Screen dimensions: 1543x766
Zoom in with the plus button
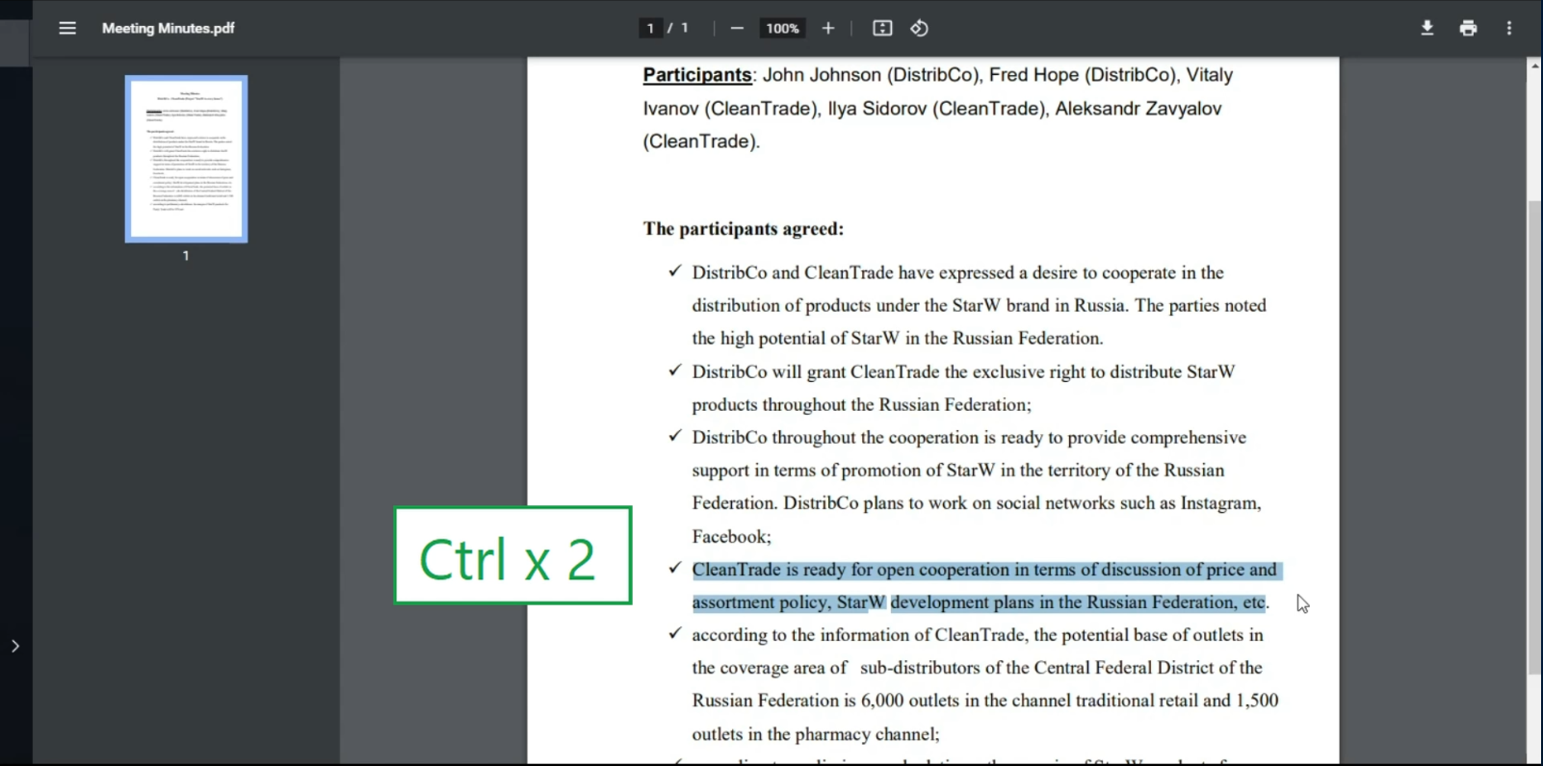[x=828, y=28]
